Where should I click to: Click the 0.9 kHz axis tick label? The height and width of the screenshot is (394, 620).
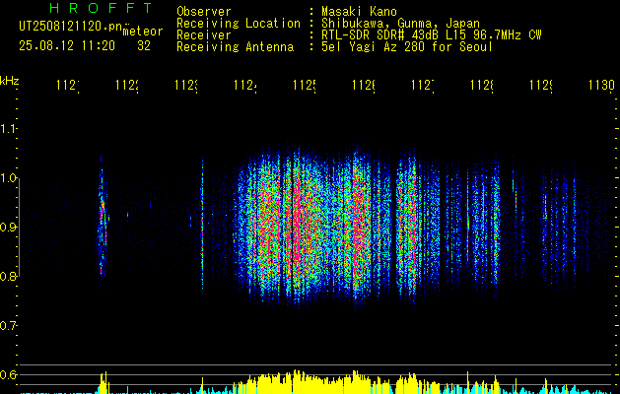[8, 228]
